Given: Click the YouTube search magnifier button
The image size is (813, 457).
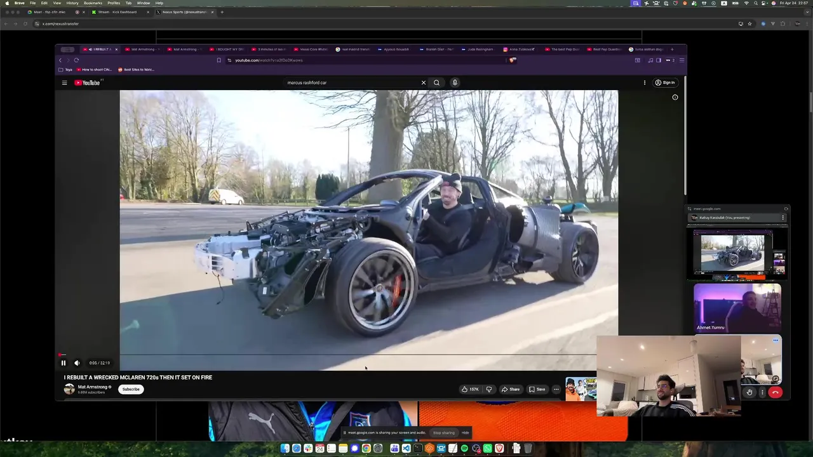Looking at the screenshot, I should point(436,83).
